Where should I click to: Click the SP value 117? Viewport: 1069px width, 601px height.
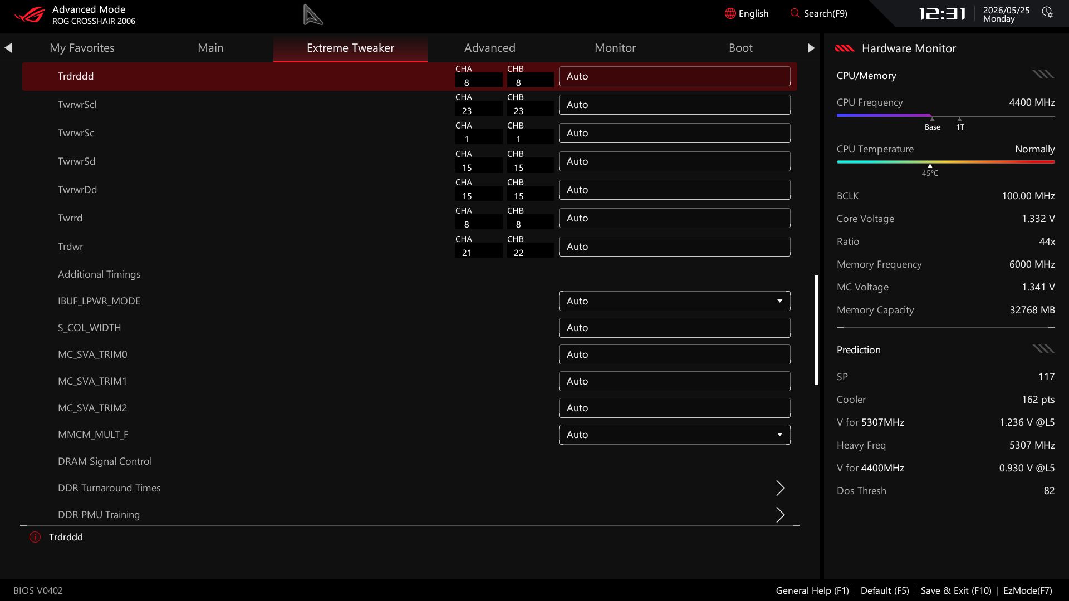click(1046, 377)
